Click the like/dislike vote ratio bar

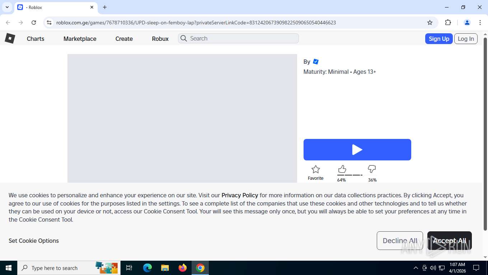[x=350, y=175]
